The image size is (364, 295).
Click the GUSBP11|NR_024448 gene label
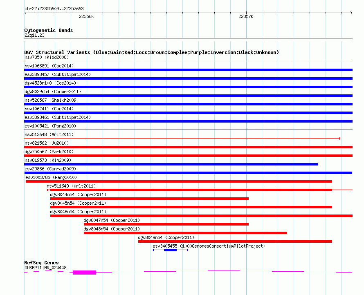(x=45, y=268)
